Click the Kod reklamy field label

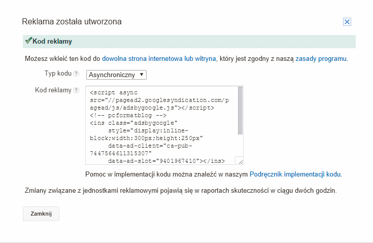pos(53,90)
